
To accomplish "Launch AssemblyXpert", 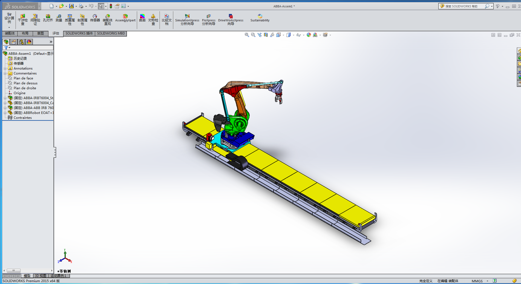I will pos(125,18).
